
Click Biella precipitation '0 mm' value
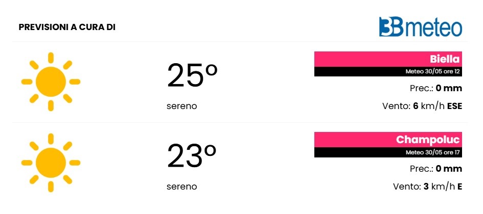pyautogui.click(x=449, y=89)
